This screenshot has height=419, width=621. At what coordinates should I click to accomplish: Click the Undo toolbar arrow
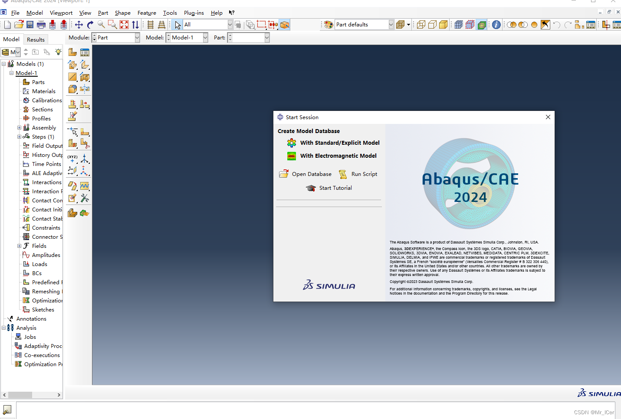click(557, 25)
